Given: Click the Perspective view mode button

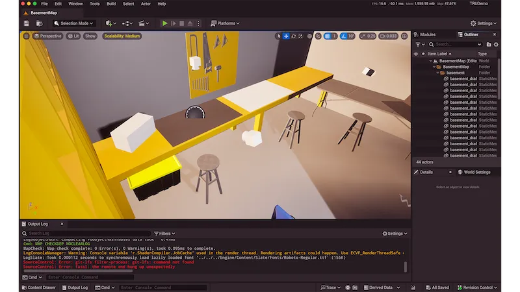Looking at the screenshot, I should 47,36.
